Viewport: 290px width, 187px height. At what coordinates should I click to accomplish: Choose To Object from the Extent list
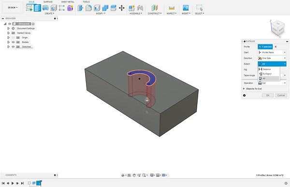click(x=269, y=74)
